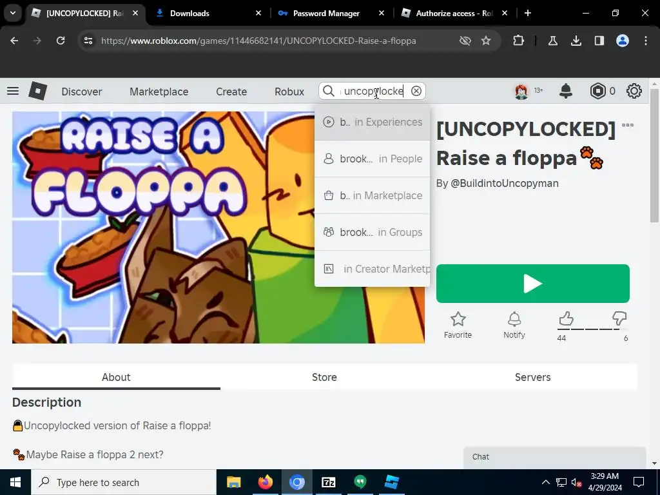The width and height of the screenshot is (660, 495).
Task: Open the Chrome profile avatar
Action: [622, 41]
